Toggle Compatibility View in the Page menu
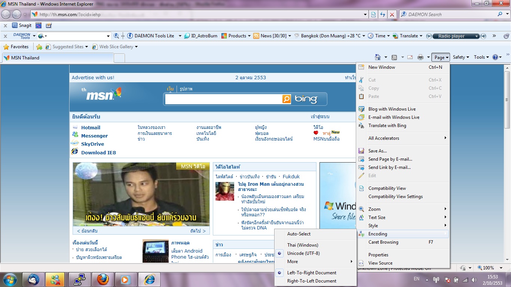 click(387, 188)
